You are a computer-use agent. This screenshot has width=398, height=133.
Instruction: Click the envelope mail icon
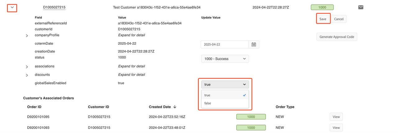coord(361,7)
